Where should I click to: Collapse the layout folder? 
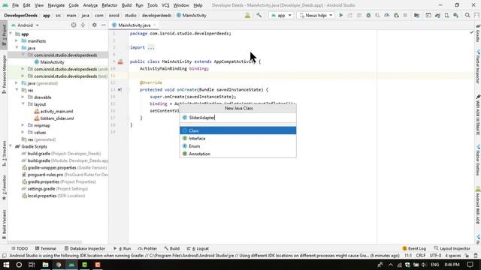(23, 104)
